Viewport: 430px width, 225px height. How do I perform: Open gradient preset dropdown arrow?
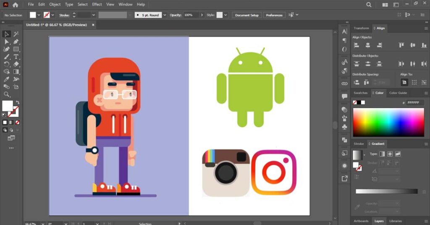coord(364,155)
